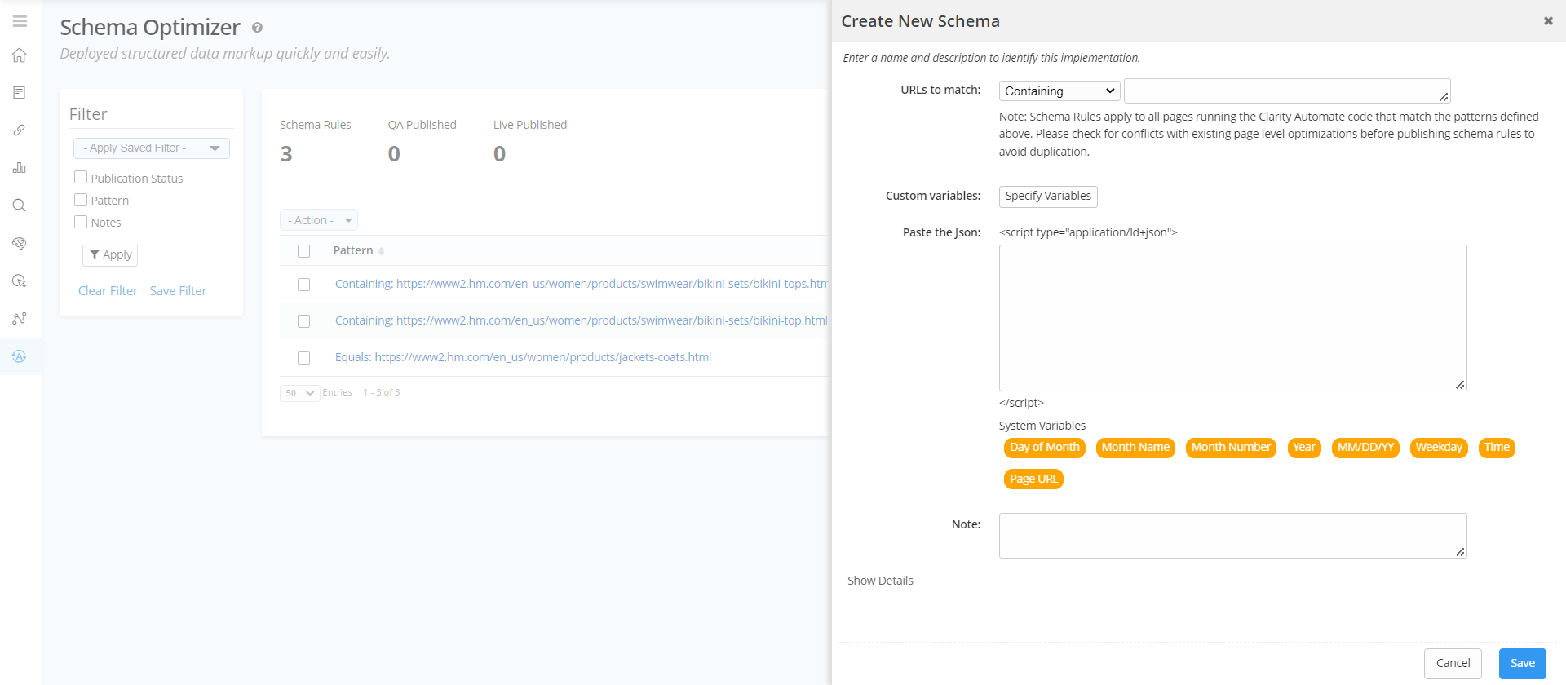Check the Publication Status filter checkbox
The image size is (1566, 685).
[x=81, y=178]
